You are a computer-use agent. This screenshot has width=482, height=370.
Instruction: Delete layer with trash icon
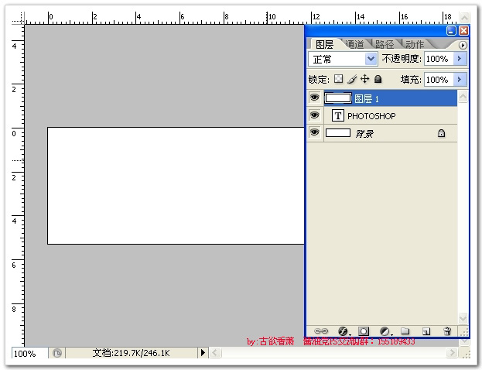[x=447, y=331]
